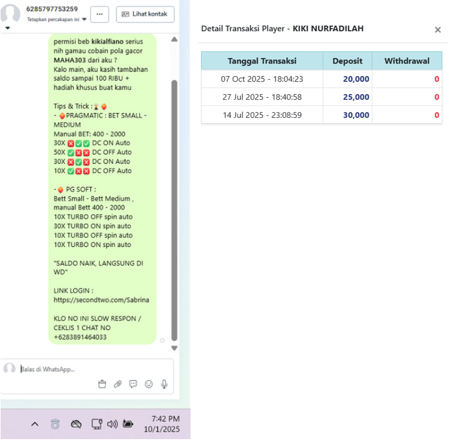476x446 pixels.
Task: Click the chat vertical scrollbar thumb
Action: click(x=174, y=211)
